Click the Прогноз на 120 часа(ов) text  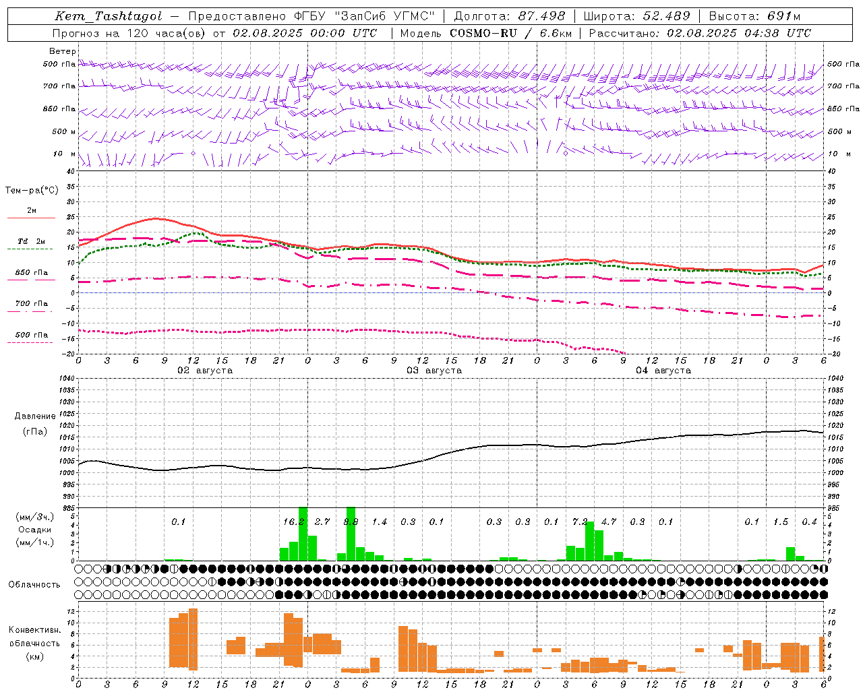click(x=130, y=33)
